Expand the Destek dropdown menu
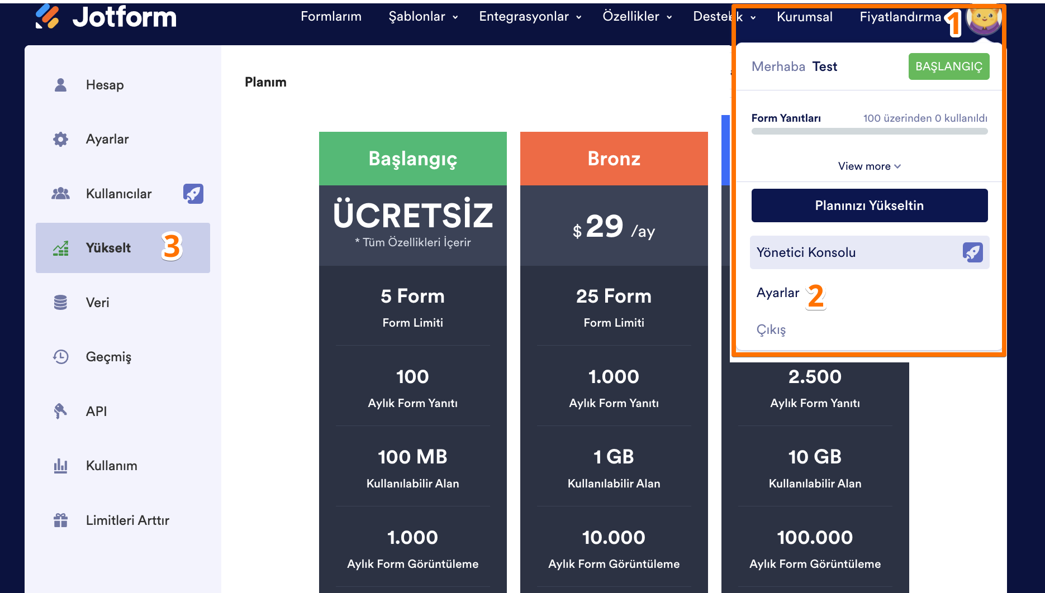Screen dimensions: 1045x593 point(724,17)
